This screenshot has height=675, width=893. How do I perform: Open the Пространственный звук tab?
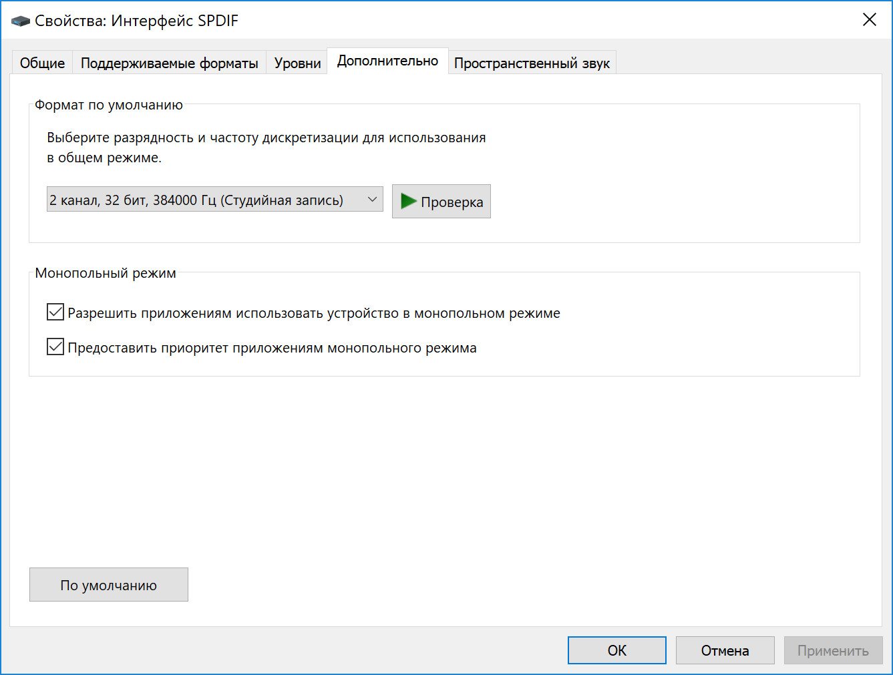532,63
